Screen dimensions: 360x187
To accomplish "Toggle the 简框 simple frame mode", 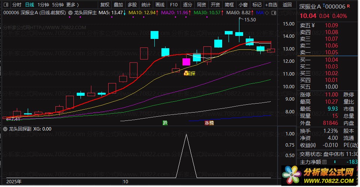I will point(229,4).
